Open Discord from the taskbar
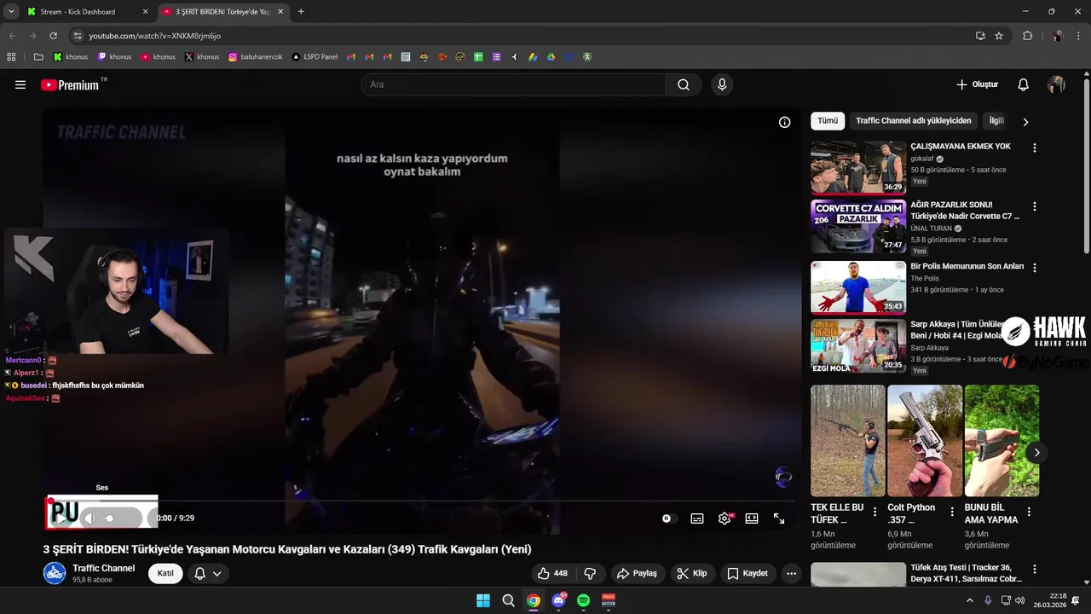1091x614 pixels. click(558, 600)
